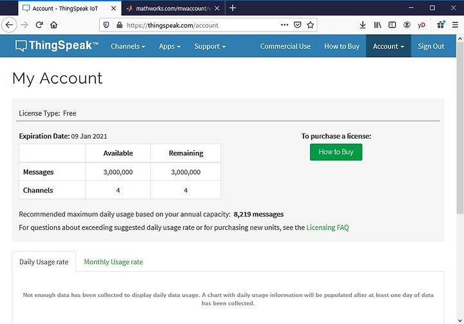Click the My Account heading
Viewport: 464px width, 324px height.
(57, 79)
